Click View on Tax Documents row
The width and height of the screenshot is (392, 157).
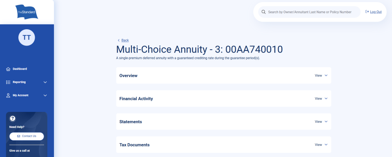point(318,144)
